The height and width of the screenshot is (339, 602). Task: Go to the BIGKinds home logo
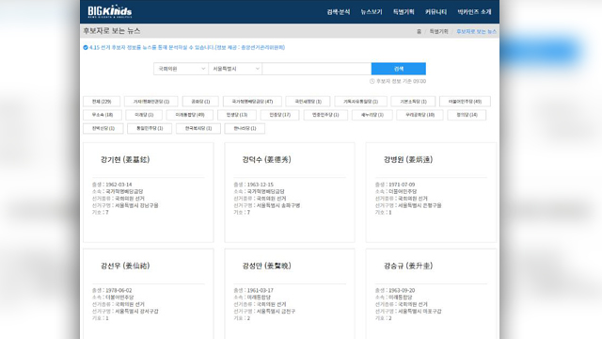point(110,11)
